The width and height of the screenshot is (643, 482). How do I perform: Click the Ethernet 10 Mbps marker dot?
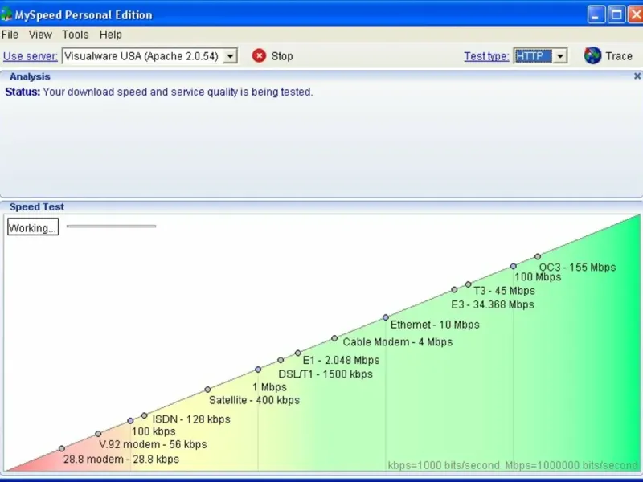(386, 317)
